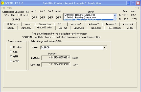Click the Longitude degrees field

tap(56, 65)
